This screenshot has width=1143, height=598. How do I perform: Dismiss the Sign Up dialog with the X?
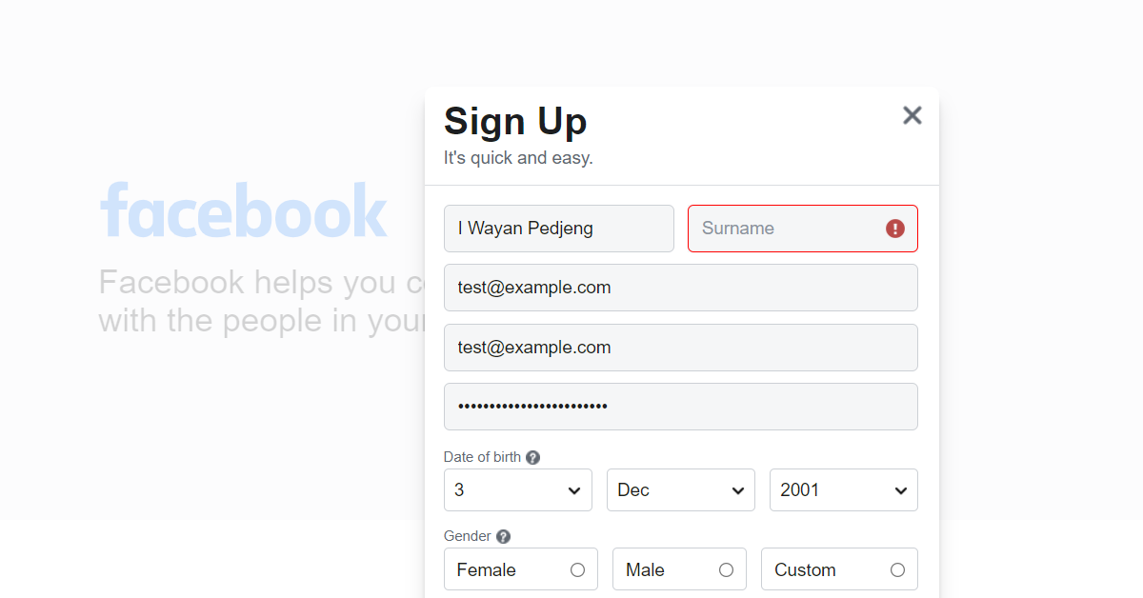[x=912, y=115]
